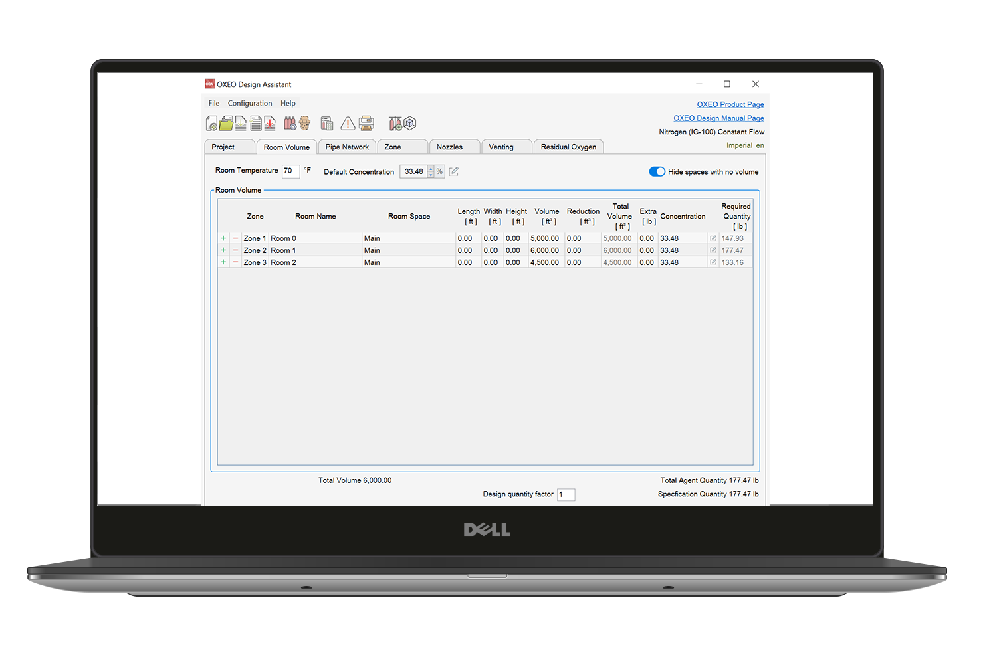This screenshot has width=989, height=647.
Task: Click the 3D cube view icon
Action: (410, 124)
